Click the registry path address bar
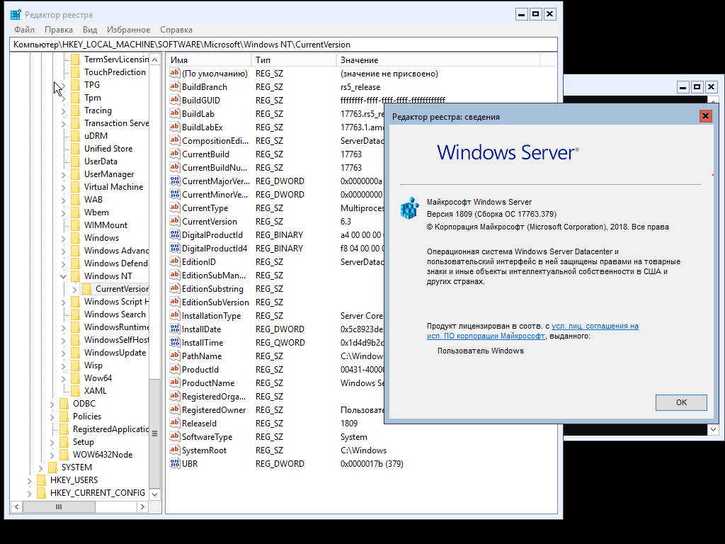 283,45
